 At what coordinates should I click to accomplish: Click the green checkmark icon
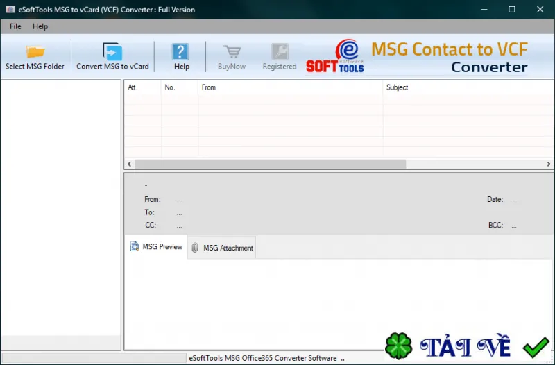pos(536,347)
